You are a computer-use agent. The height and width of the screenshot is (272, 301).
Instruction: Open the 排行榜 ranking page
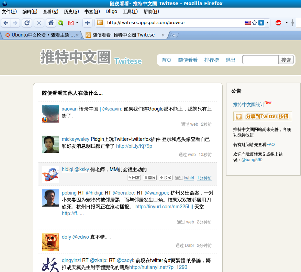point(212,60)
